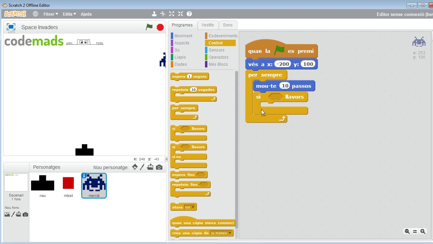Upload a backdrop from file icon

(19, 214)
